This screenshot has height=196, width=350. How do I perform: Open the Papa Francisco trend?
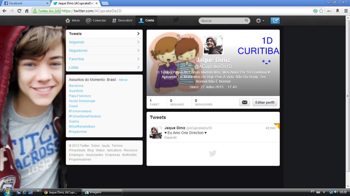80,96
